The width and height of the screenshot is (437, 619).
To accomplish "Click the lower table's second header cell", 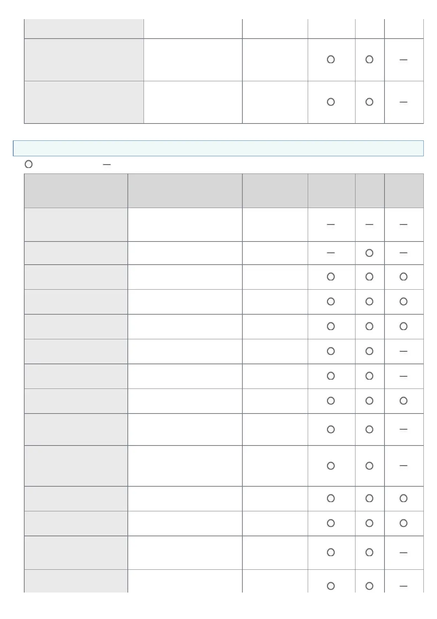I will click(185, 191).
